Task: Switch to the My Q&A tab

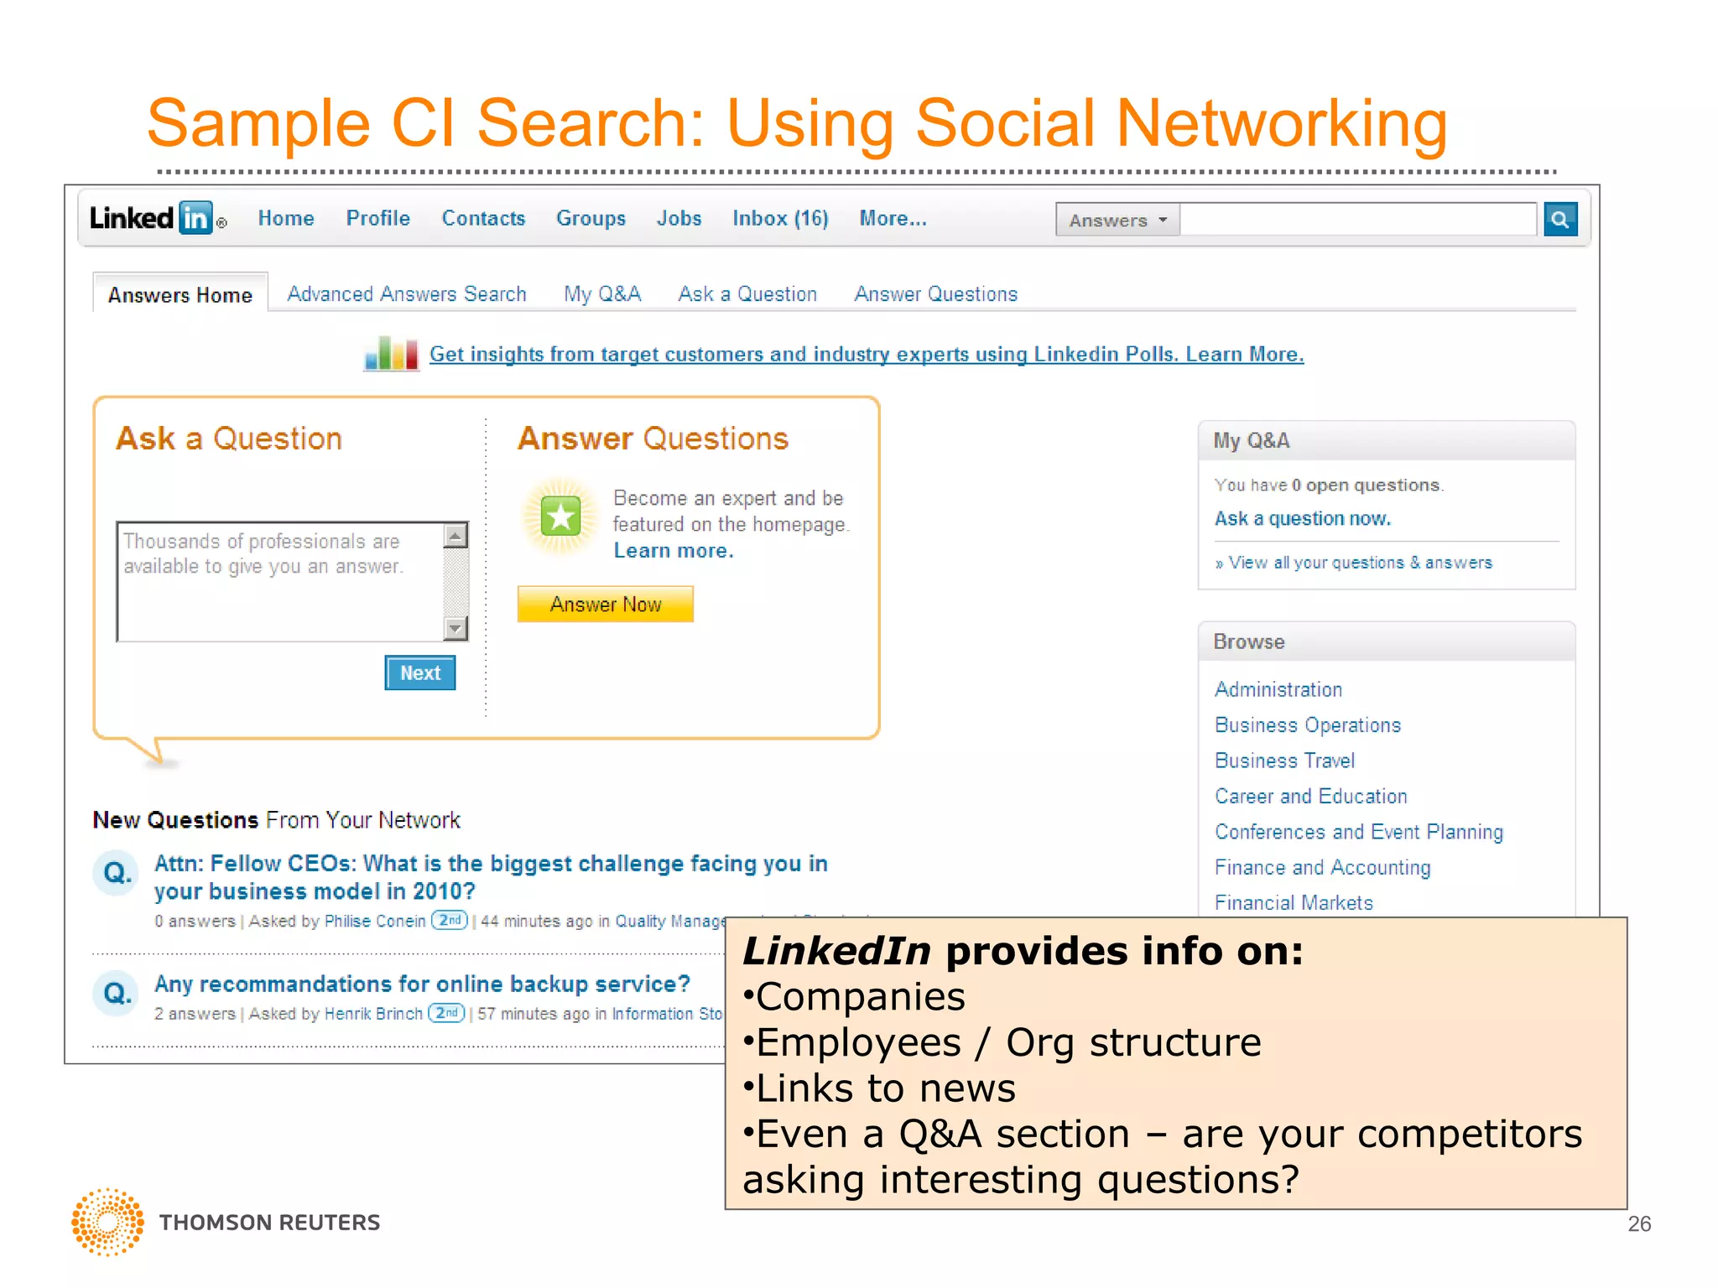Action: coord(602,294)
